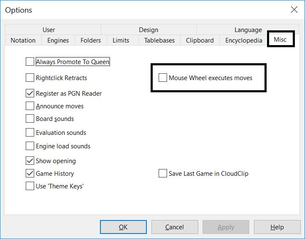Uncheck Register as PGN Reader

pyautogui.click(x=30, y=93)
